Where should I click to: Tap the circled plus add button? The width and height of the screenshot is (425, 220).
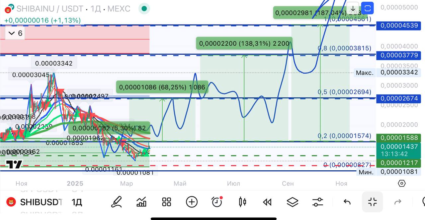click(x=192, y=202)
